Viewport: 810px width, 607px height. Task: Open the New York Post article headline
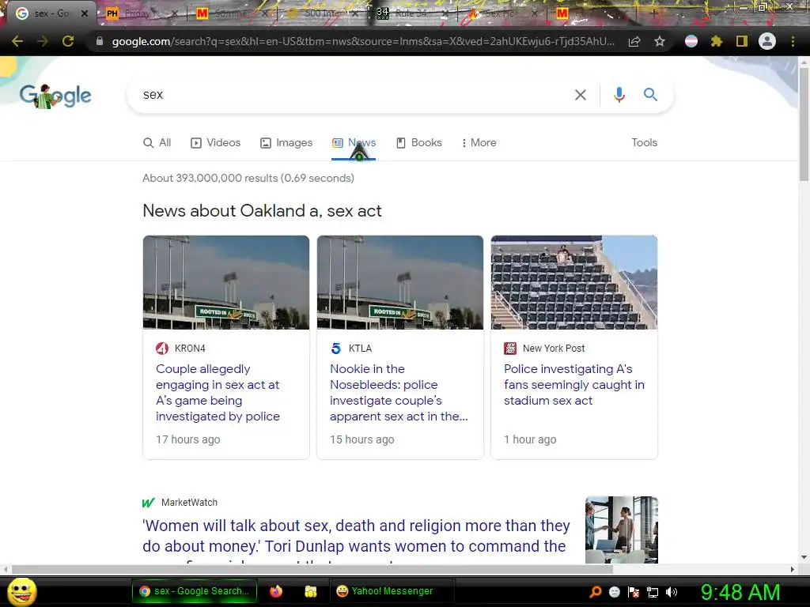click(574, 385)
